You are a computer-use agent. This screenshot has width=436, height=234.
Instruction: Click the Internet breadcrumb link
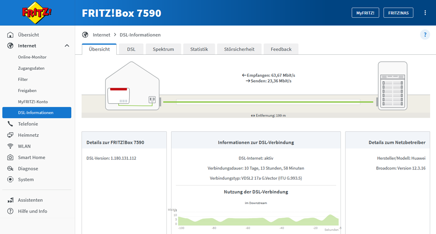(102, 35)
